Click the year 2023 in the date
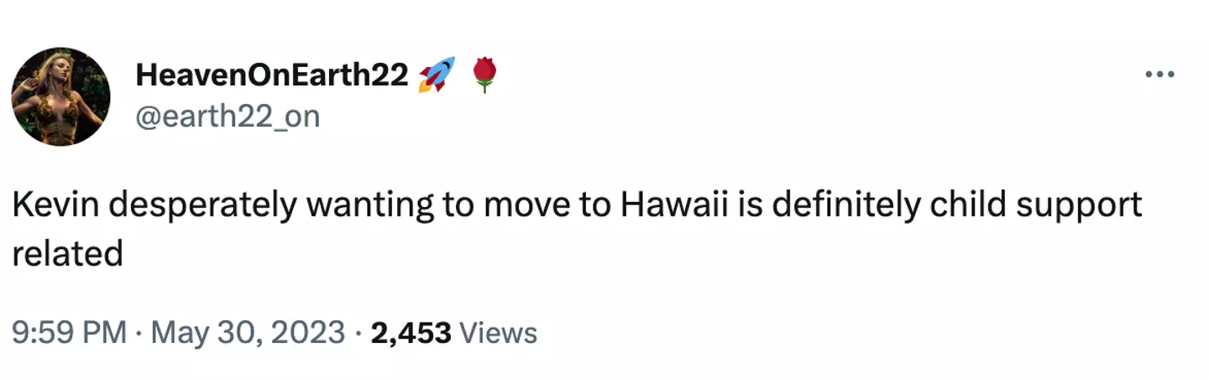 (x=310, y=333)
